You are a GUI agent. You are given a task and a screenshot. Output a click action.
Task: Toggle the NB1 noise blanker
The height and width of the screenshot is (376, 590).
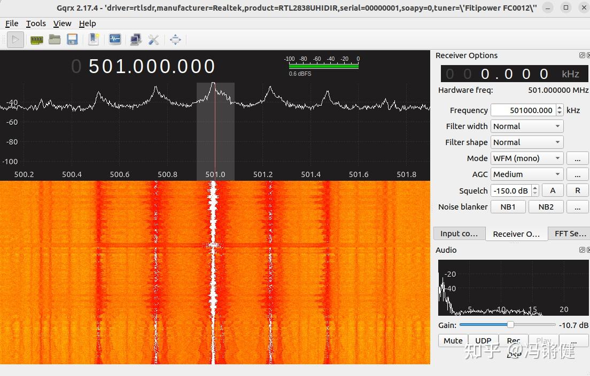[x=508, y=206]
